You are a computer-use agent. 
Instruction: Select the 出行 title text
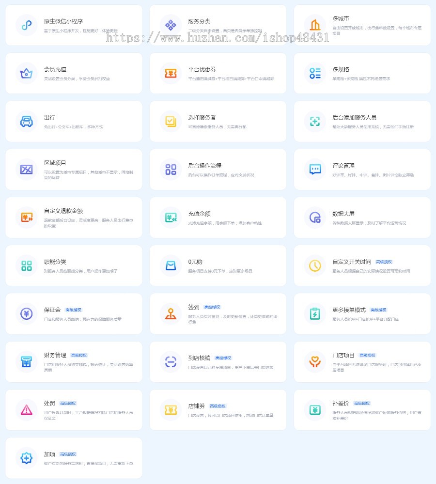(49, 118)
